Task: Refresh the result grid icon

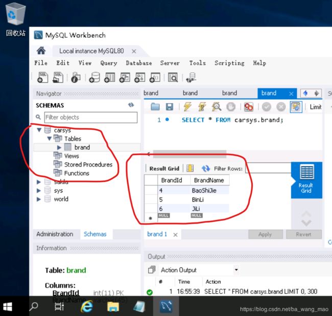Action: (x=206, y=168)
